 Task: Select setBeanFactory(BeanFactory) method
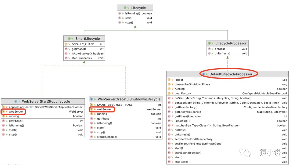227,139
